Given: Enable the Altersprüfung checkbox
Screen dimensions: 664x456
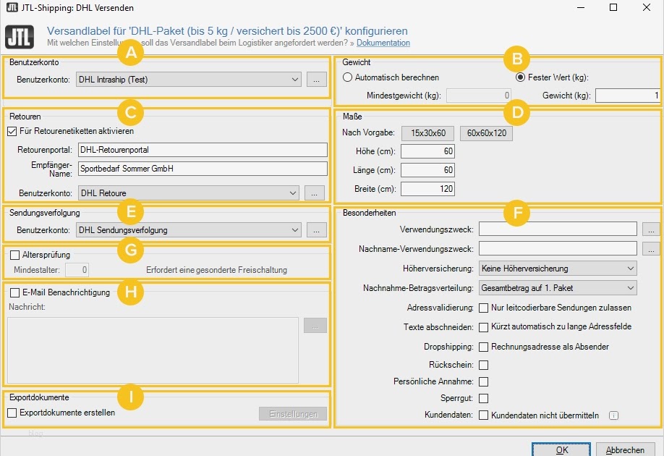Looking at the screenshot, I should (x=14, y=255).
